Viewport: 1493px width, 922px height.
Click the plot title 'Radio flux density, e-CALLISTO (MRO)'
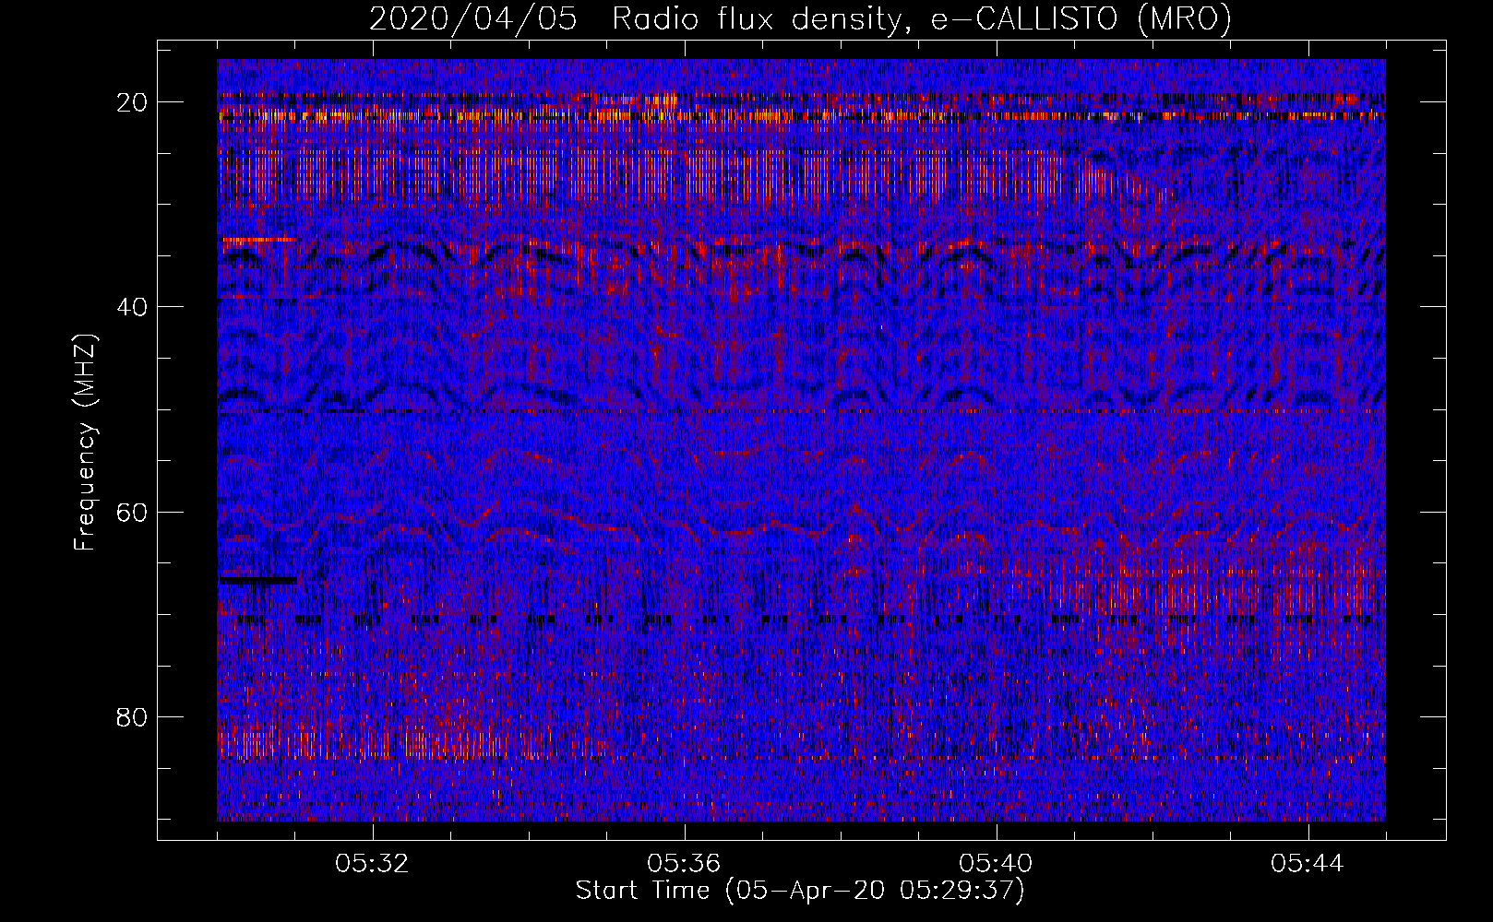click(x=922, y=18)
